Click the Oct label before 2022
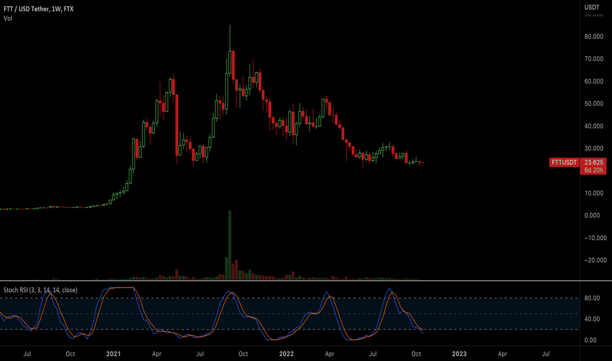Viewport: 612px width, 361px height. (x=243, y=354)
